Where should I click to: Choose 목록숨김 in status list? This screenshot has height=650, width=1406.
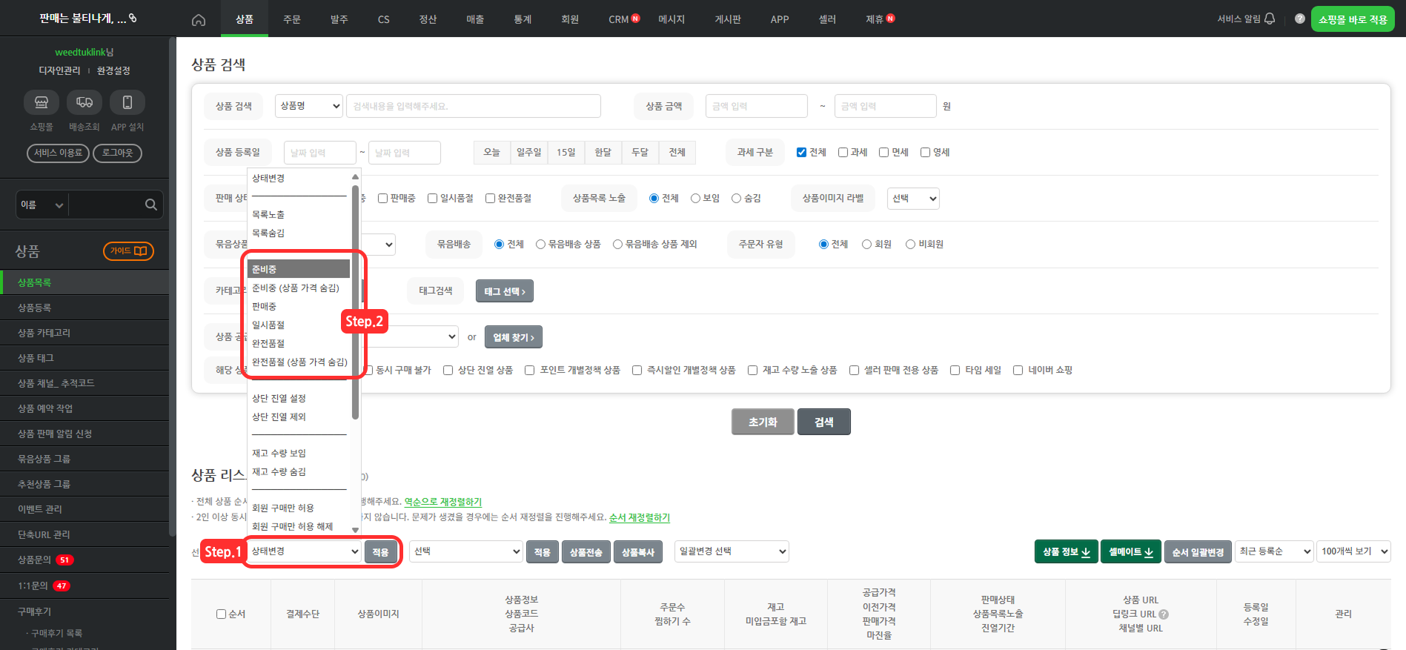point(299,233)
